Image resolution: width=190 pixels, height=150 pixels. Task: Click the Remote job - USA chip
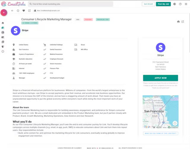[x=103, y=20]
